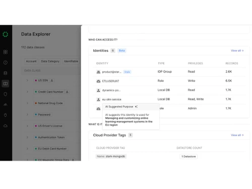The image size is (252, 189).
Task: Click the Identities count badge 6
Action: pyautogui.click(x=113, y=50)
